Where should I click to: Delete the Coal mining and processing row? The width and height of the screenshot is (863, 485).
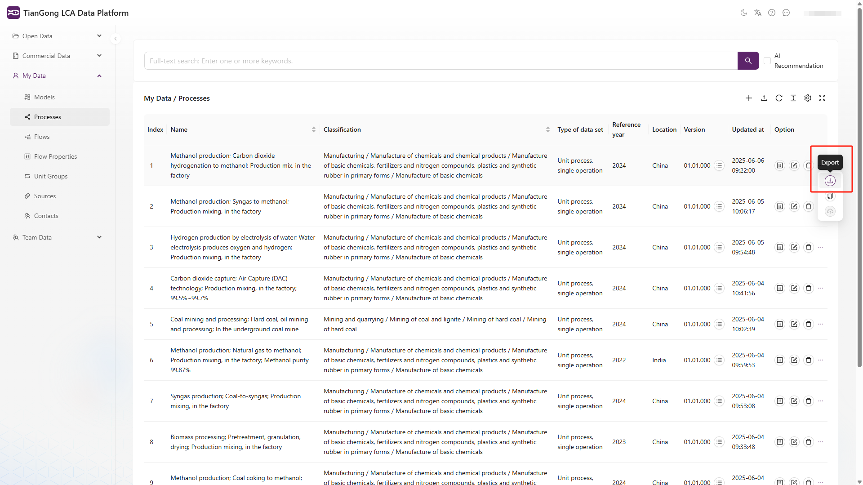809,324
